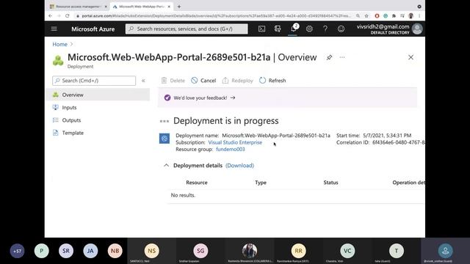470x264 pixels.
Task: Click the Redeploy toolbar button
Action: point(237,81)
